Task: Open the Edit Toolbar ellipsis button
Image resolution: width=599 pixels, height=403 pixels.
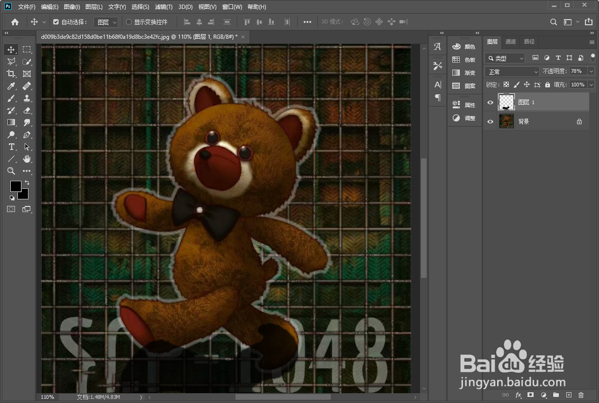Action: tap(27, 171)
